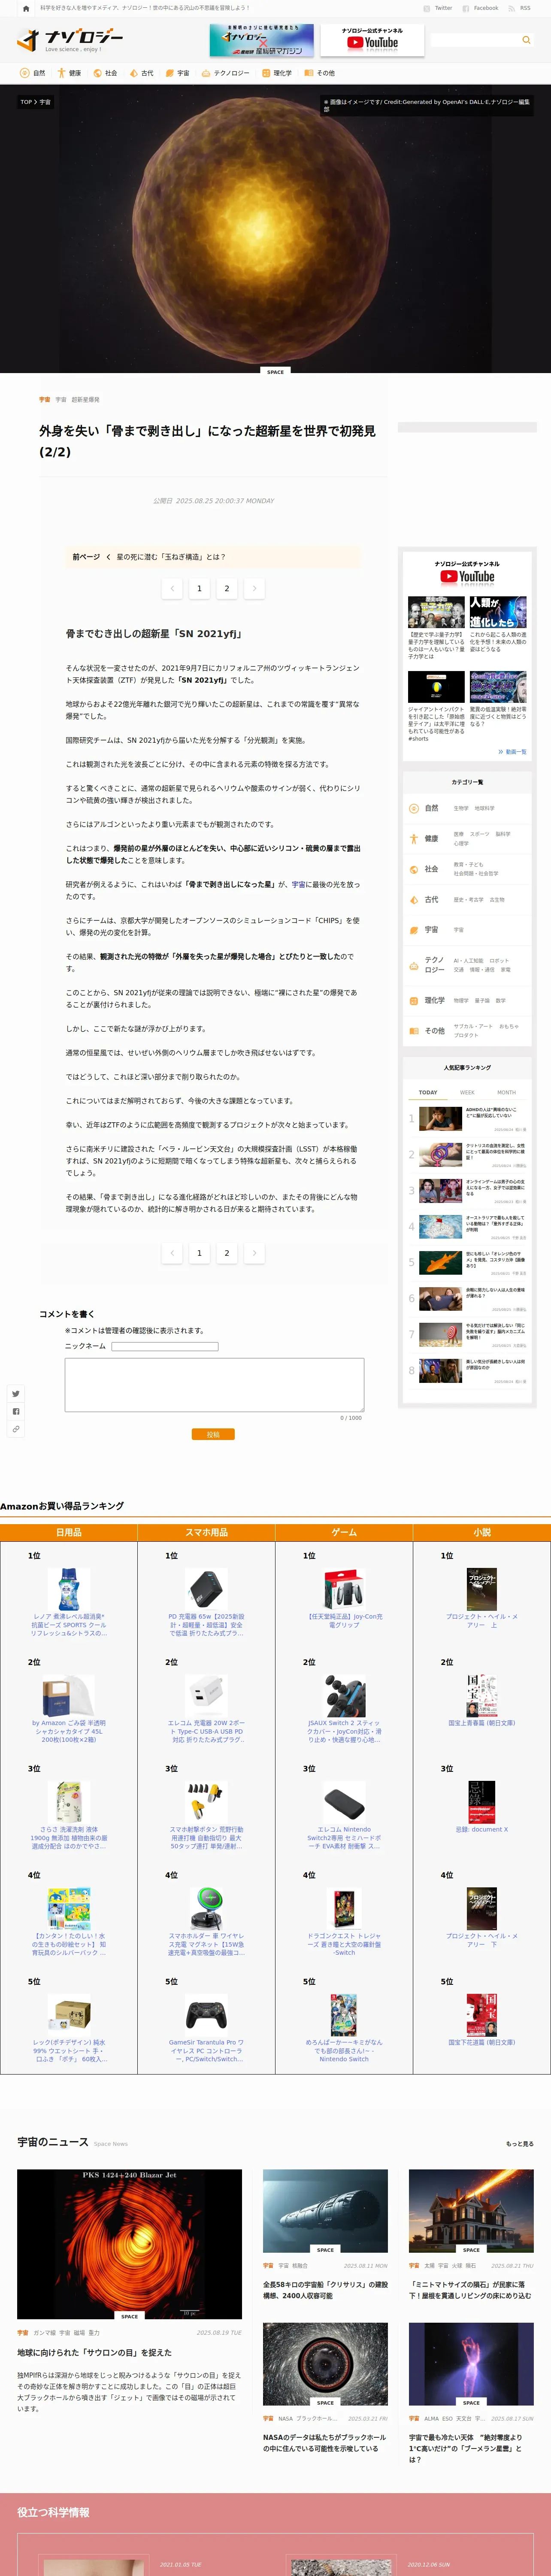Click the nickname input field
Screen dimensions: 551x2576
point(165,1346)
